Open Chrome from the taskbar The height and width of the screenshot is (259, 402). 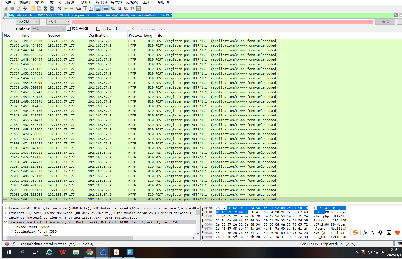tap(90, 252)
